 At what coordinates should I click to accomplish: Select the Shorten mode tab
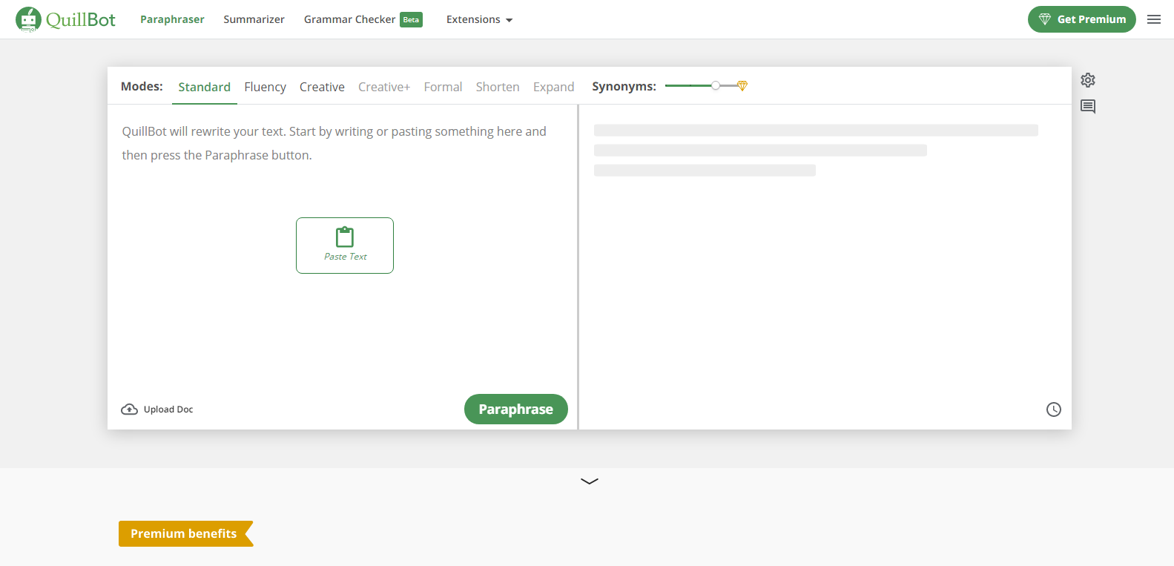[498, 87]
